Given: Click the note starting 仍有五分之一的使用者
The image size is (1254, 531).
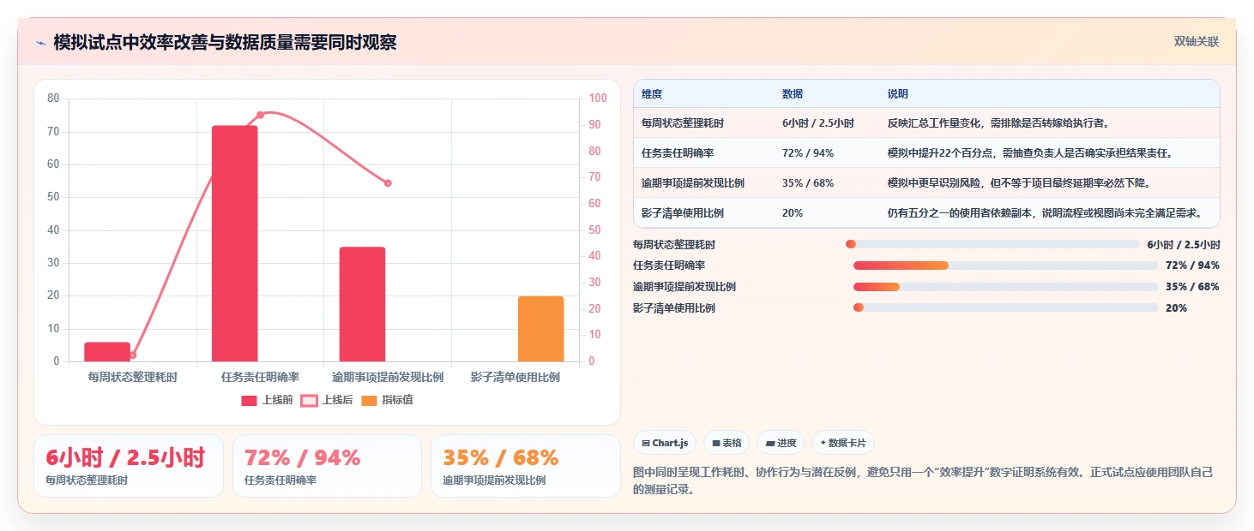Looking at the screenshot, I should click(x=1044, y=213).
